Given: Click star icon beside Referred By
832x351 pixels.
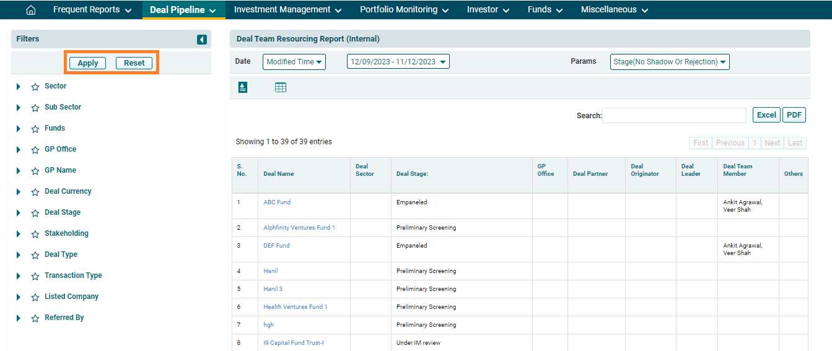Looking at the screenshot, I should (35, 318).
